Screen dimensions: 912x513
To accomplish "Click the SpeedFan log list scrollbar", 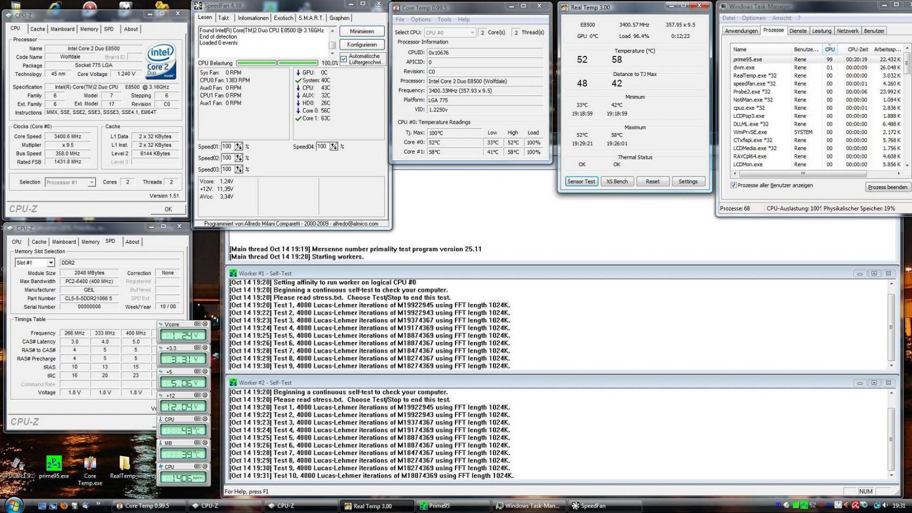I will click(x=332, y=41).
